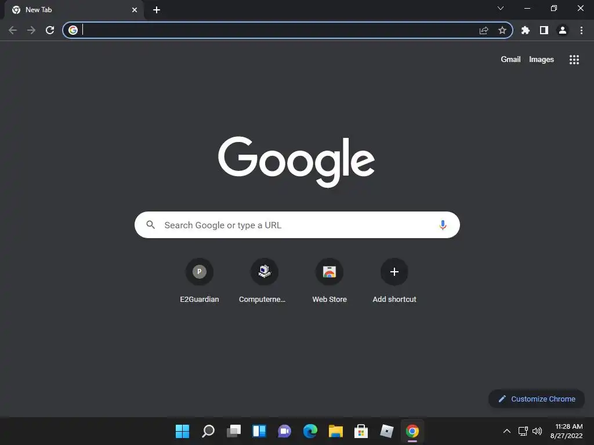Open File Explorer from taskbar
The width and height of the screenshot is (594, 445).
(x=336, y=431)
